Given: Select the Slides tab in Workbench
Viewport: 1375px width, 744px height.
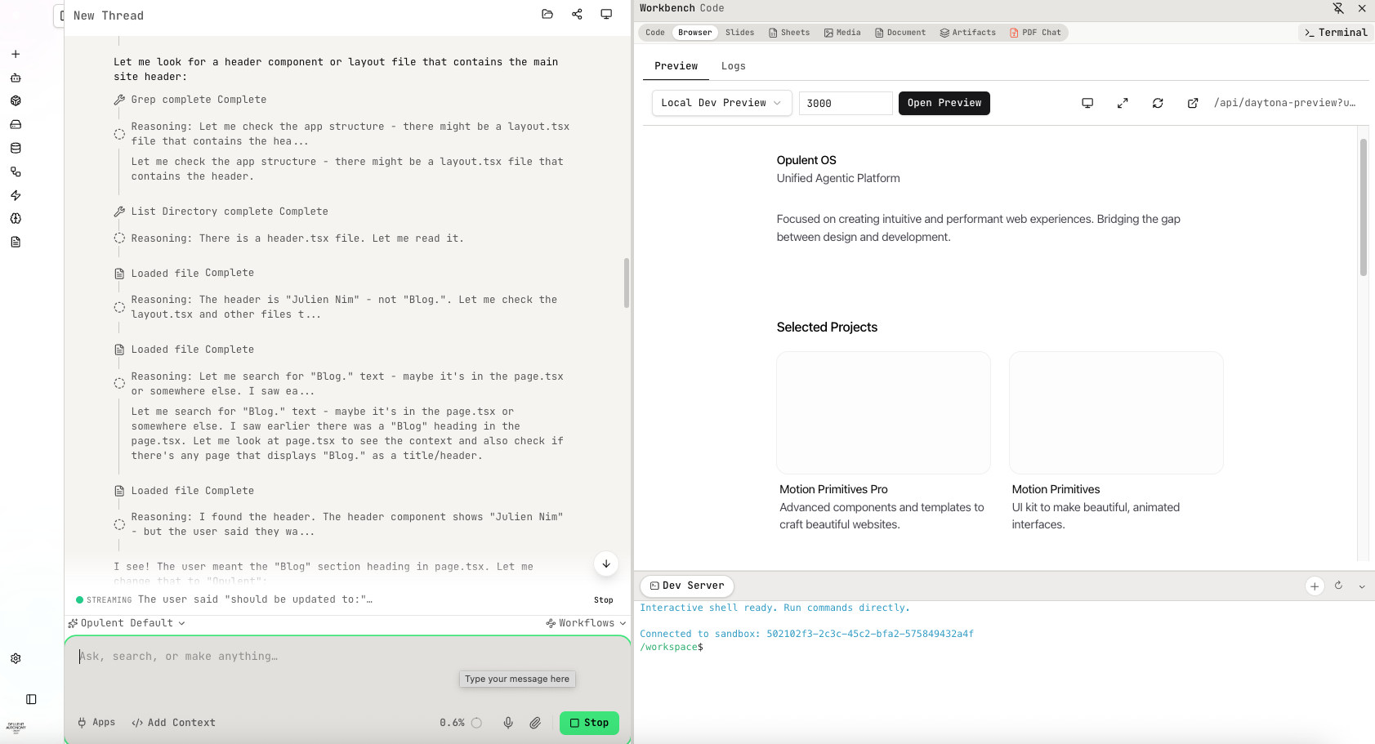Looking at the screenshot, I should [739, 33].
